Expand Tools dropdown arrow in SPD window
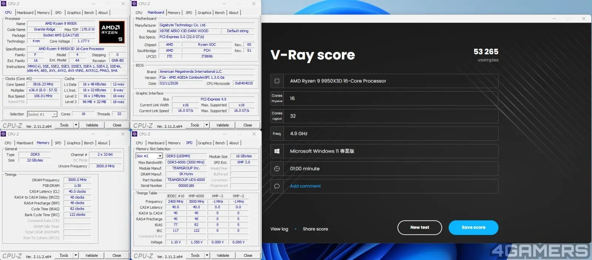The height and width of the screenshot is (260, 592). 207,256
